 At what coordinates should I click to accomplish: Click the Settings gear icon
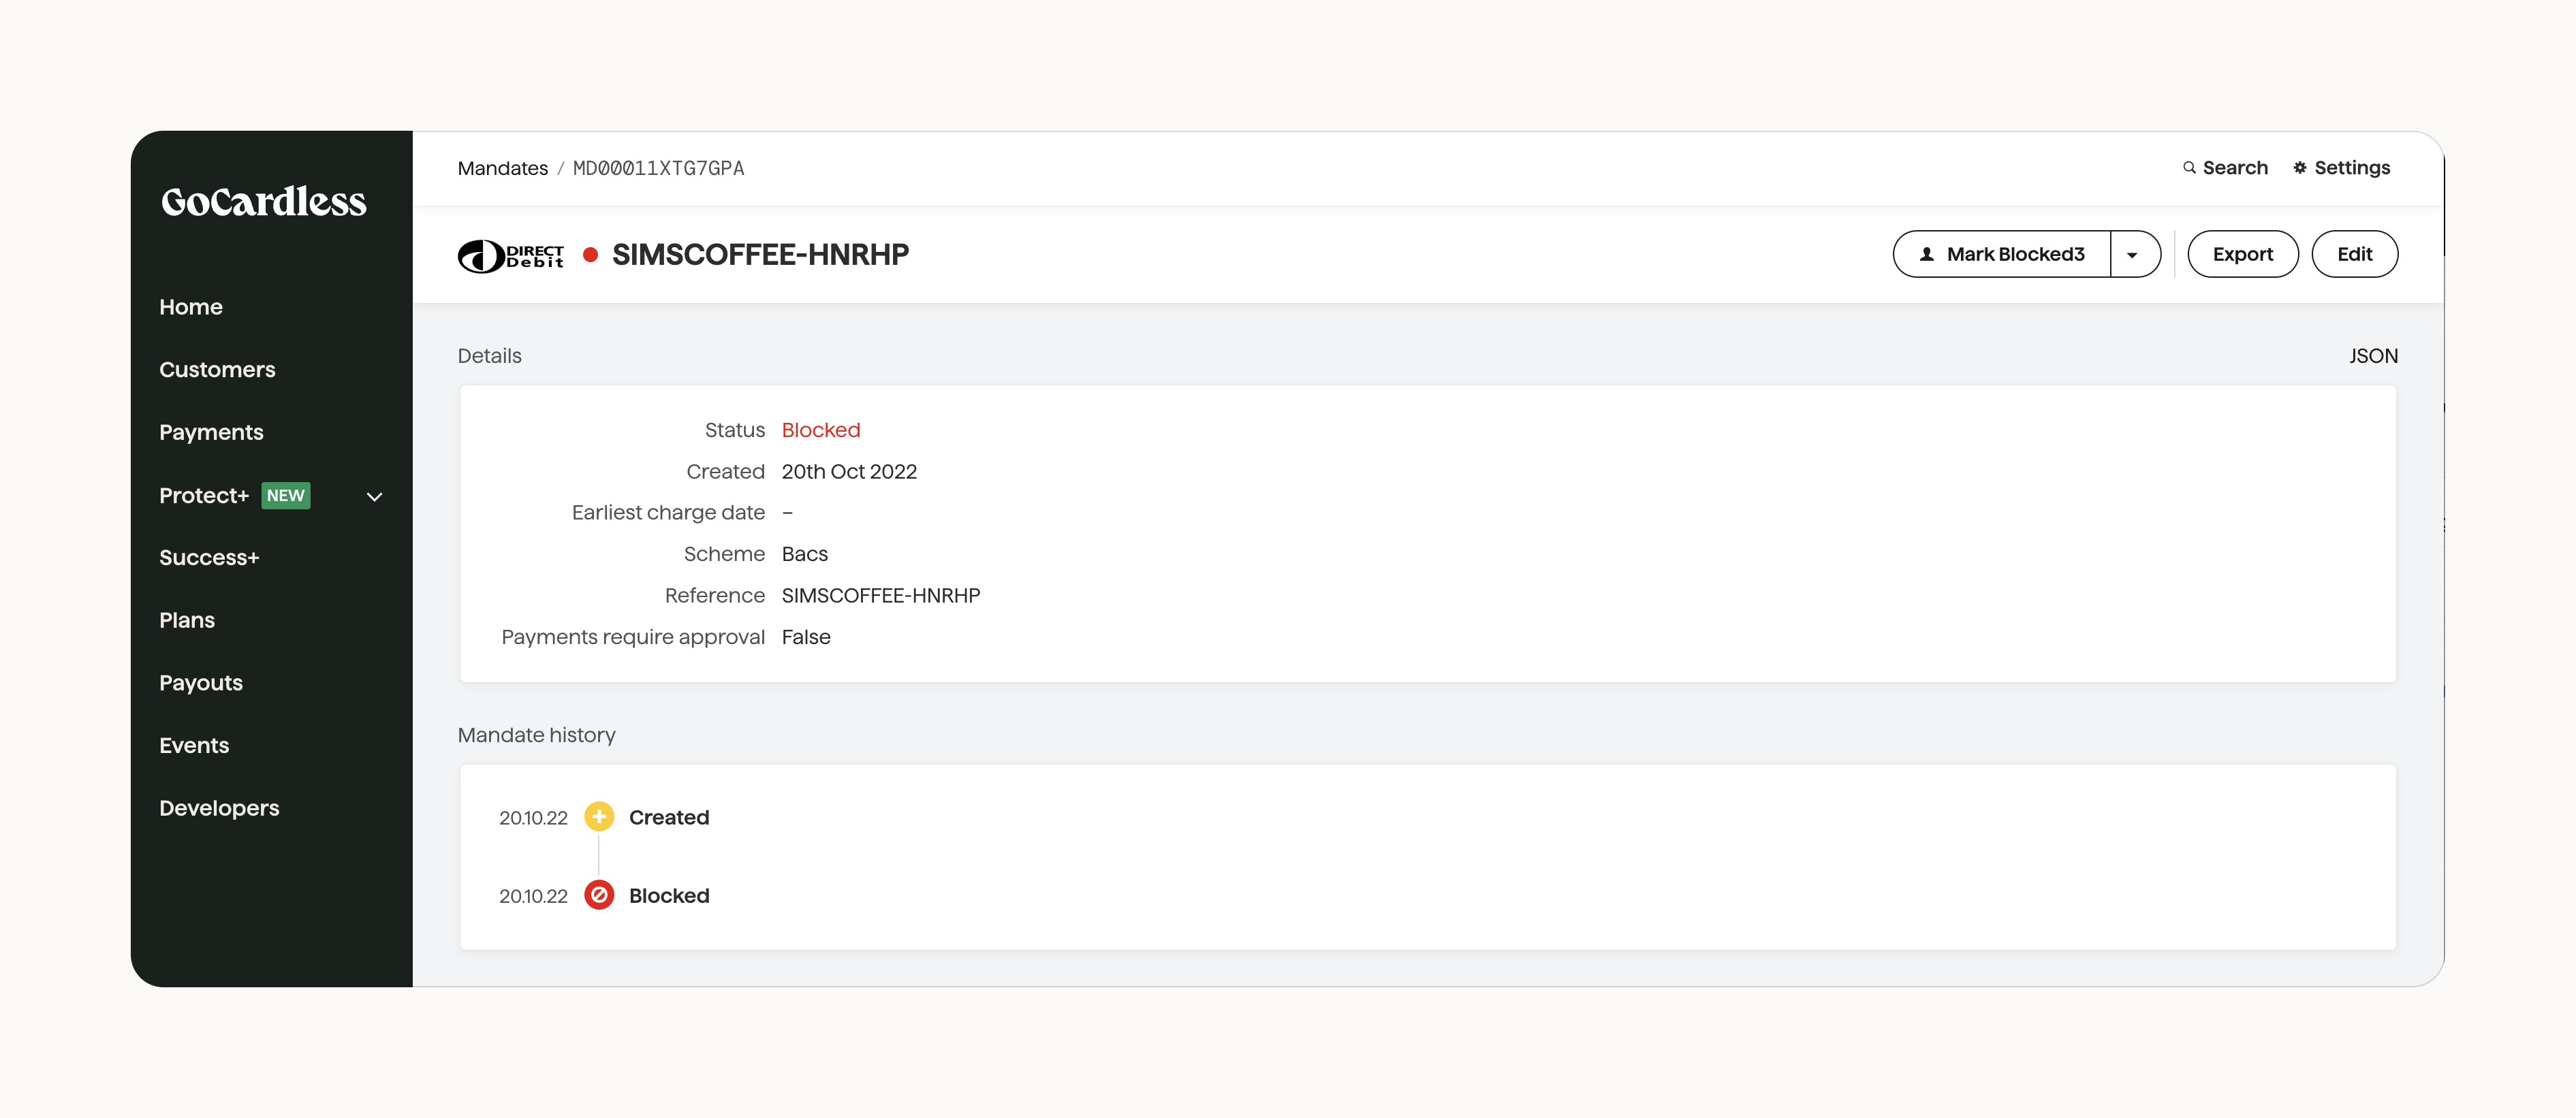pyautogui.click(x=2300, y=168)
